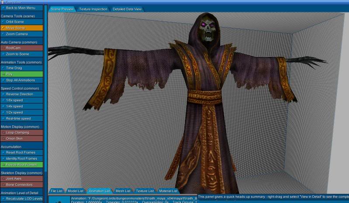Screen dimensions: 349x203
Task: Open the Animation List tab
Action: pyautogui.click(x=99, y=191)
